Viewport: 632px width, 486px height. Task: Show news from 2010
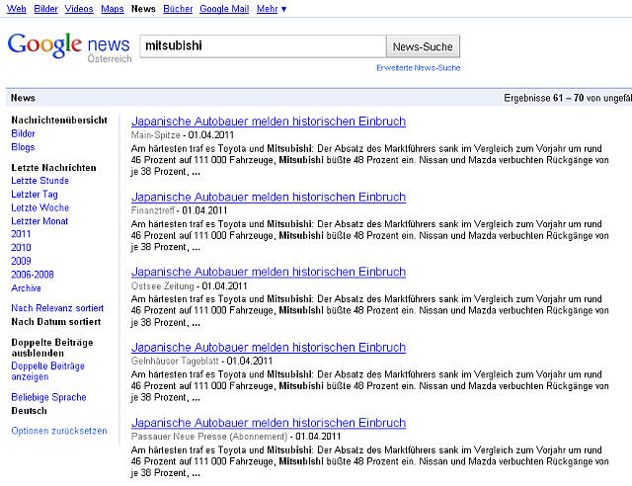click(x=21, y=248)
